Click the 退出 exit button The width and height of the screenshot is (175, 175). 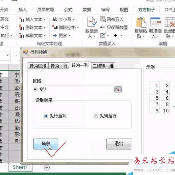point(119,144)
